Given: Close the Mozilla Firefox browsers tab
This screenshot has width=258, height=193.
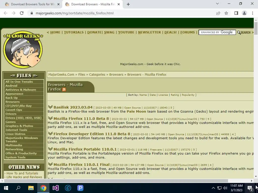Looking at the screenshot, I should [119, 4].
